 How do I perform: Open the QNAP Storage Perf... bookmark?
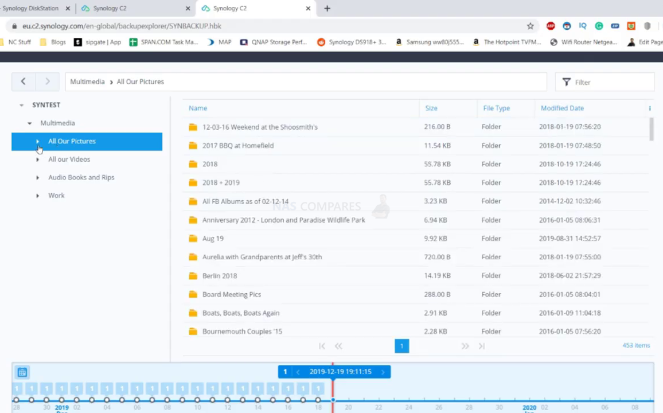tap(274, 42)
